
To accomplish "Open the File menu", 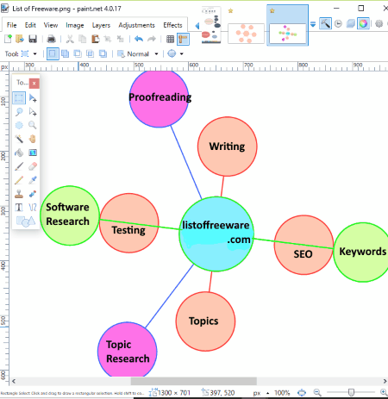I will [11, 25].
